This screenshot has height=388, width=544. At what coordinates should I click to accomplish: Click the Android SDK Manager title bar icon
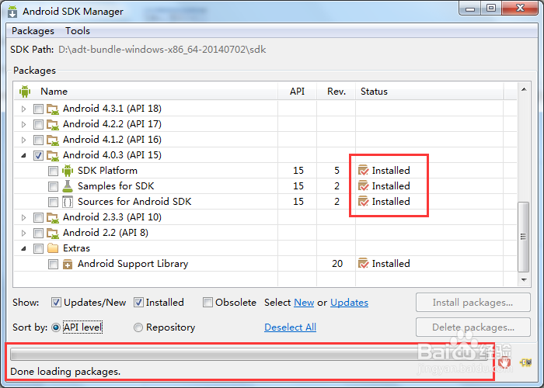tap(12, 12)
